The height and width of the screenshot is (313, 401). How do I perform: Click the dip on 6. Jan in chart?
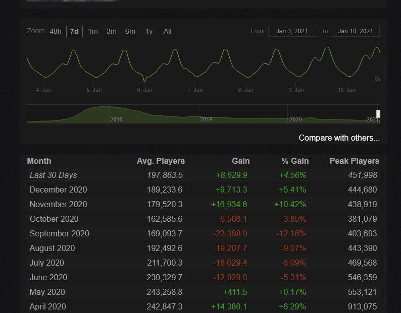[144, 80]
